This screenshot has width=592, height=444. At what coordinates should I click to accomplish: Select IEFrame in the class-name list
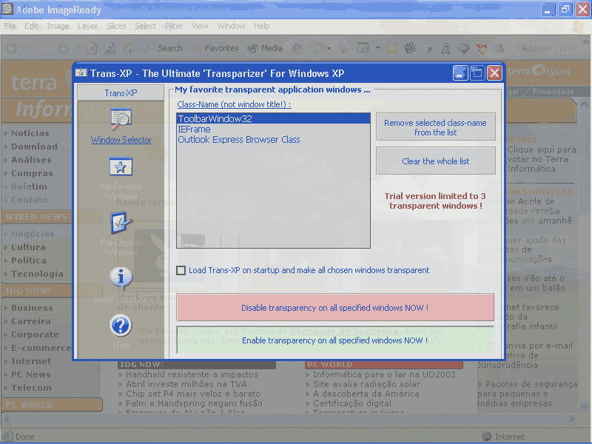pos(194,129)
